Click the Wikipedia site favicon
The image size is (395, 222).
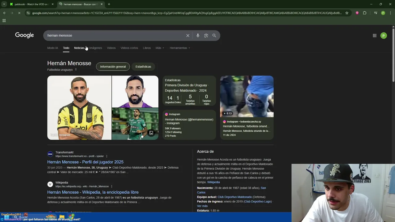coord(50,184)
